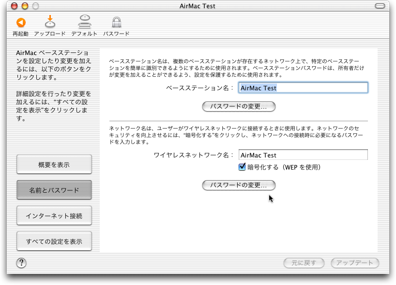Click the ワイヤレスネットワーク名 text field
Viewport: 396px width, 285px height.
303,155
